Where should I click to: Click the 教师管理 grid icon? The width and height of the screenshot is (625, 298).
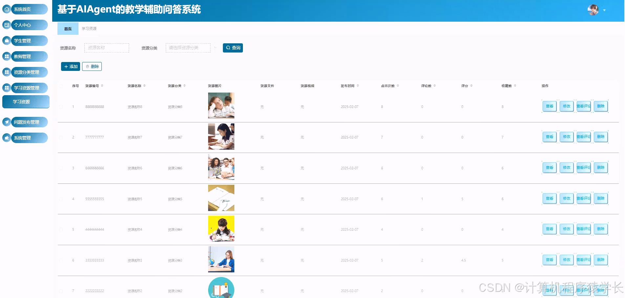coord(7,56)
